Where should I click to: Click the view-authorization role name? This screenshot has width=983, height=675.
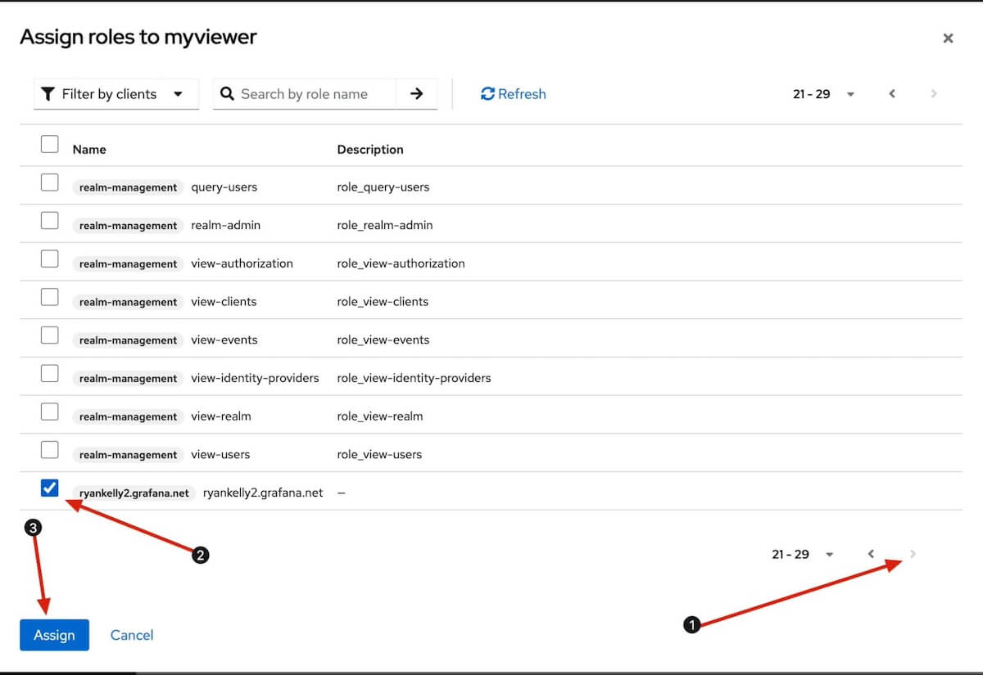click(x=242, y=263)
